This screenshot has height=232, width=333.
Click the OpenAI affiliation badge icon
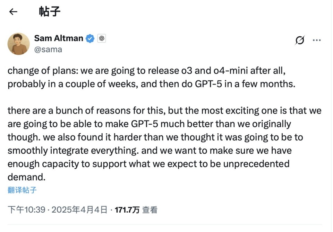pos(102,38)
